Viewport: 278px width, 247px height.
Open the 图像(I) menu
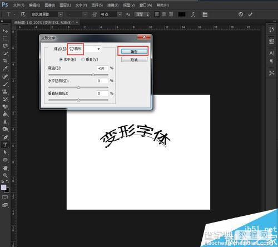(50, 5)
